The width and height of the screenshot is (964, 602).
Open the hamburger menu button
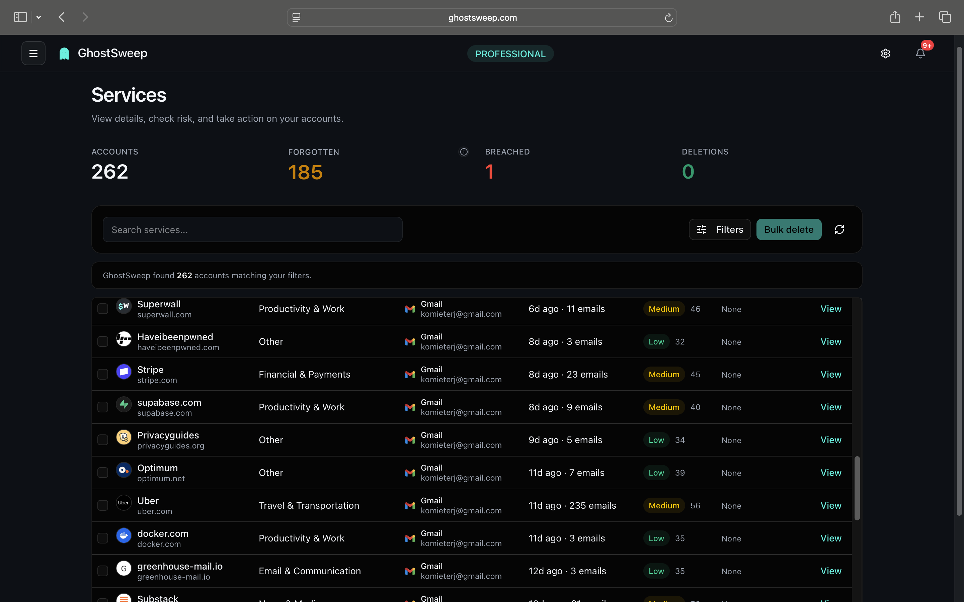pos(33,54)
